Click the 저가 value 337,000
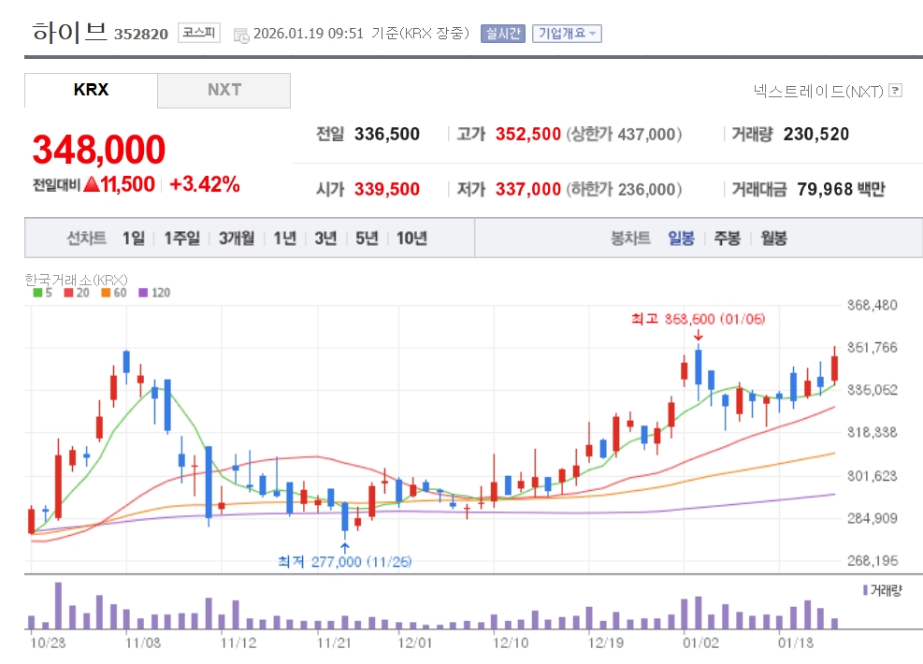Screen dimensions: 923x664 tap(528, 190)
